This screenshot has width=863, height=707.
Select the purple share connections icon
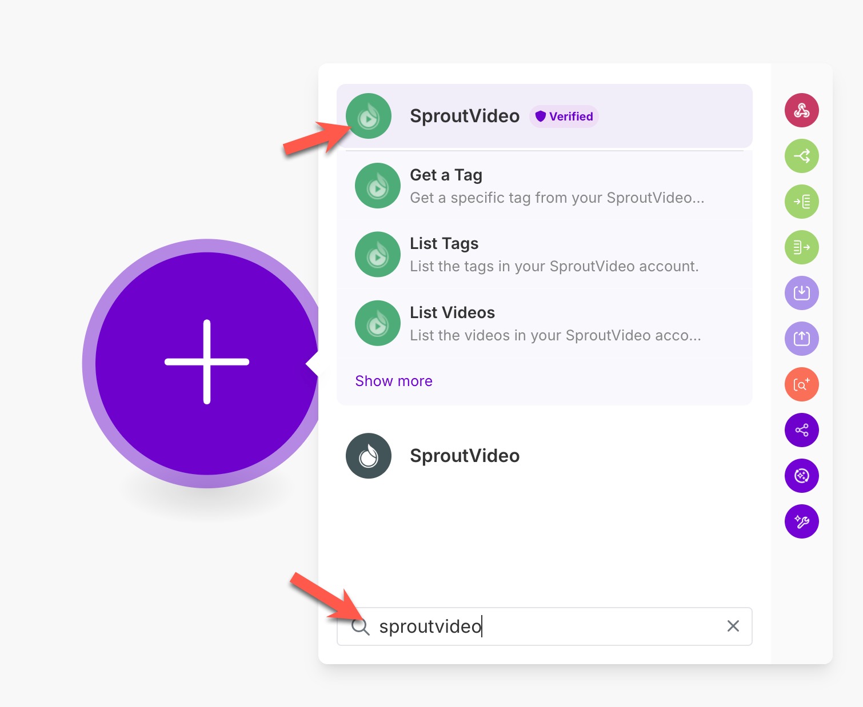point(801,429)
